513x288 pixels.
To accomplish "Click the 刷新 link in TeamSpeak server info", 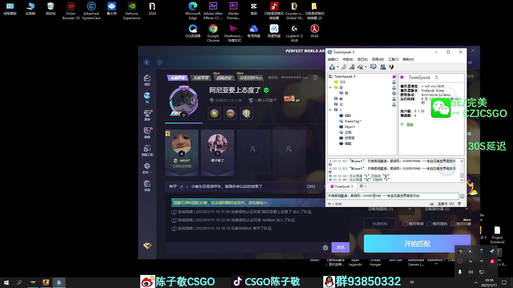I will pyautogui.click(x=410, y=124).
